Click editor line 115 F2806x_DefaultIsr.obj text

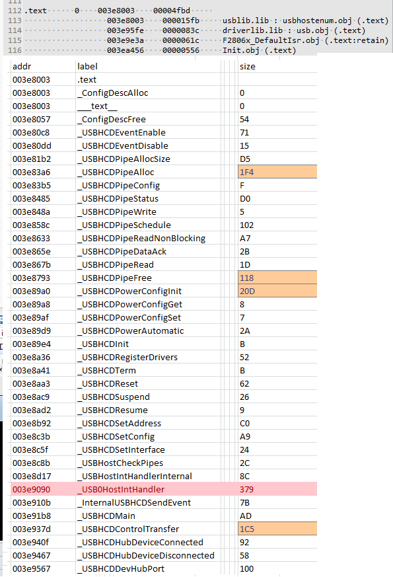pos(306,40)
